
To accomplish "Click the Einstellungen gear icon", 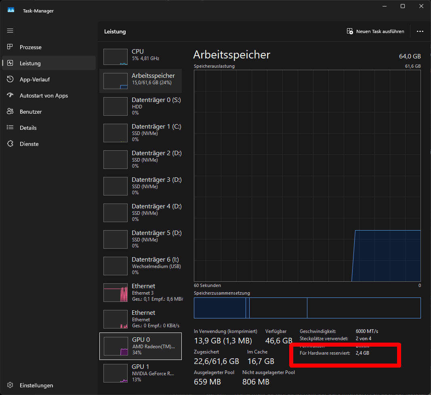I will point(10,385).
